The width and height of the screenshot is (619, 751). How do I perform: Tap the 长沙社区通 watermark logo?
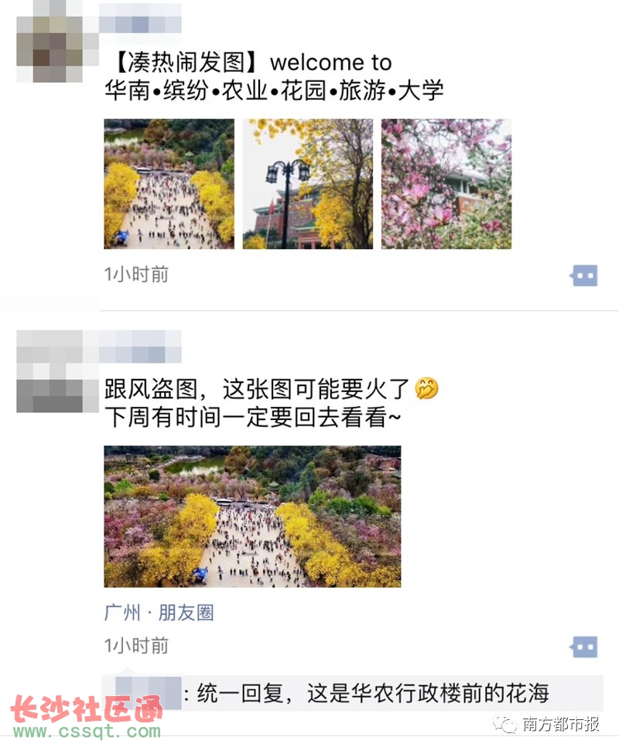pyautogui.click(x=86, y=709)
